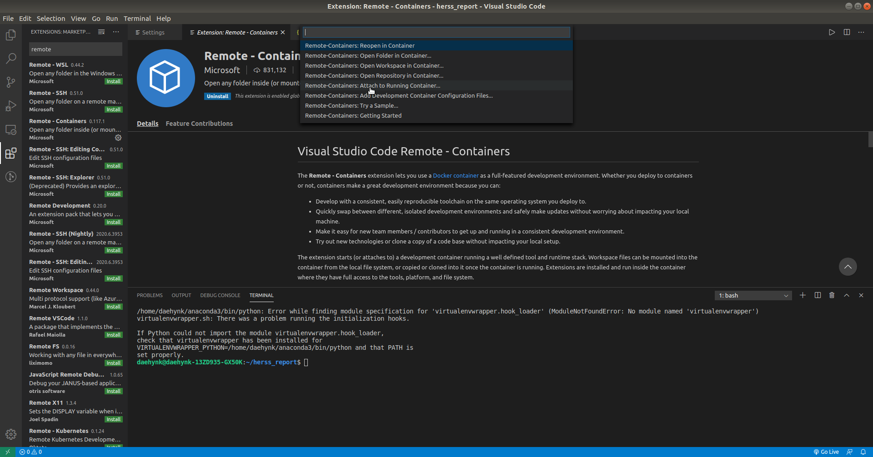
Task: Click the Uninstall button for Remote - Containers
Action: [x=217, y=96]
